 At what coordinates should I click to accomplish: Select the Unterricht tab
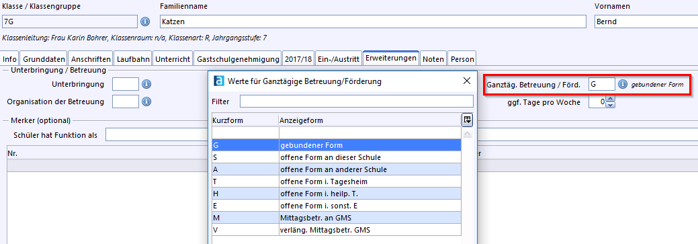[173, 58]
